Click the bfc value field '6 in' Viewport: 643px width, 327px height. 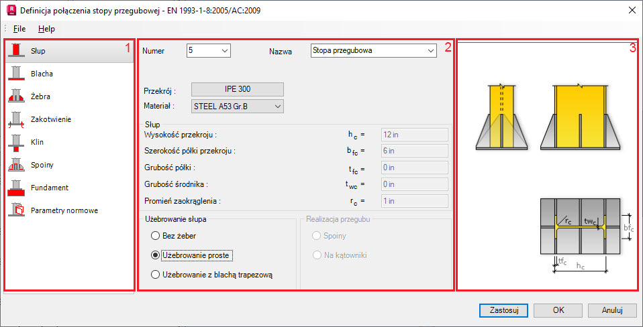click(x=415, y=151)
